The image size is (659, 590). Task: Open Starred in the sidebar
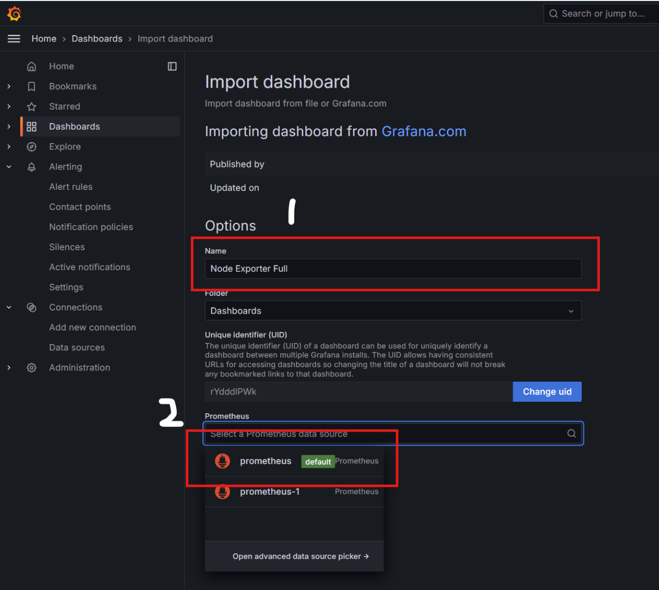tap(65, 106)
